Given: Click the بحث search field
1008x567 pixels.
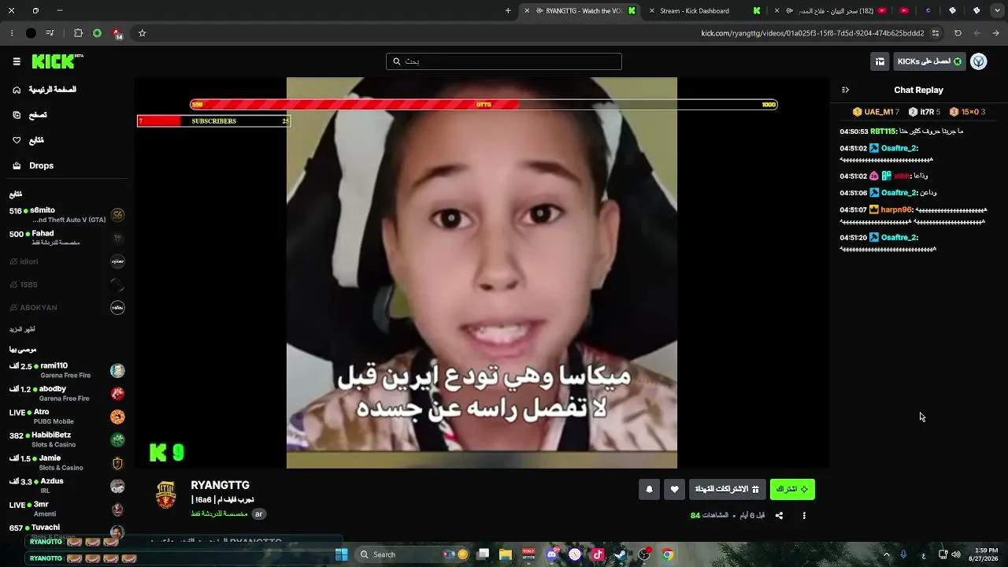Looking at the screenshot, I should (504, 61).
